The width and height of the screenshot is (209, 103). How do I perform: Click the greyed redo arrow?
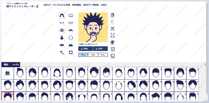(112, 22)
